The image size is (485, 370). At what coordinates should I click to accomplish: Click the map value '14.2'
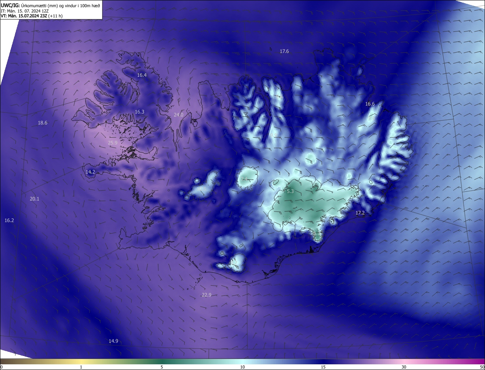(x=90, y=172)
